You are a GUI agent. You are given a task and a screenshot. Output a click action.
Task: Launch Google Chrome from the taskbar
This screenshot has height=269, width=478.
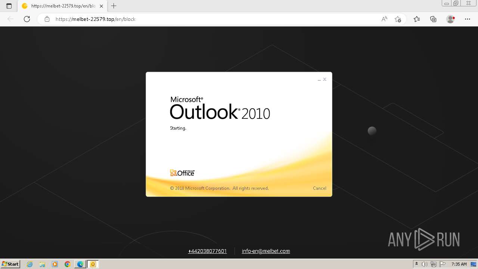(68, 264)
